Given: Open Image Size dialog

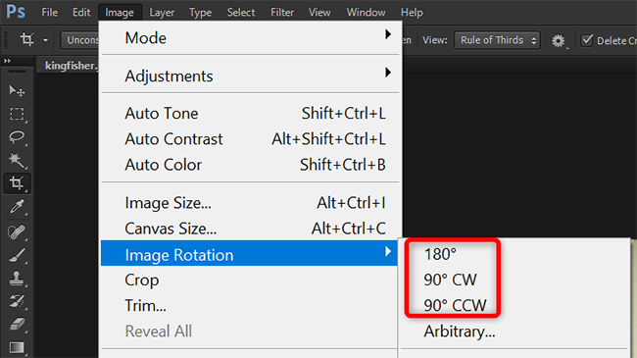Looking at the screenshot, I should 250,203.
